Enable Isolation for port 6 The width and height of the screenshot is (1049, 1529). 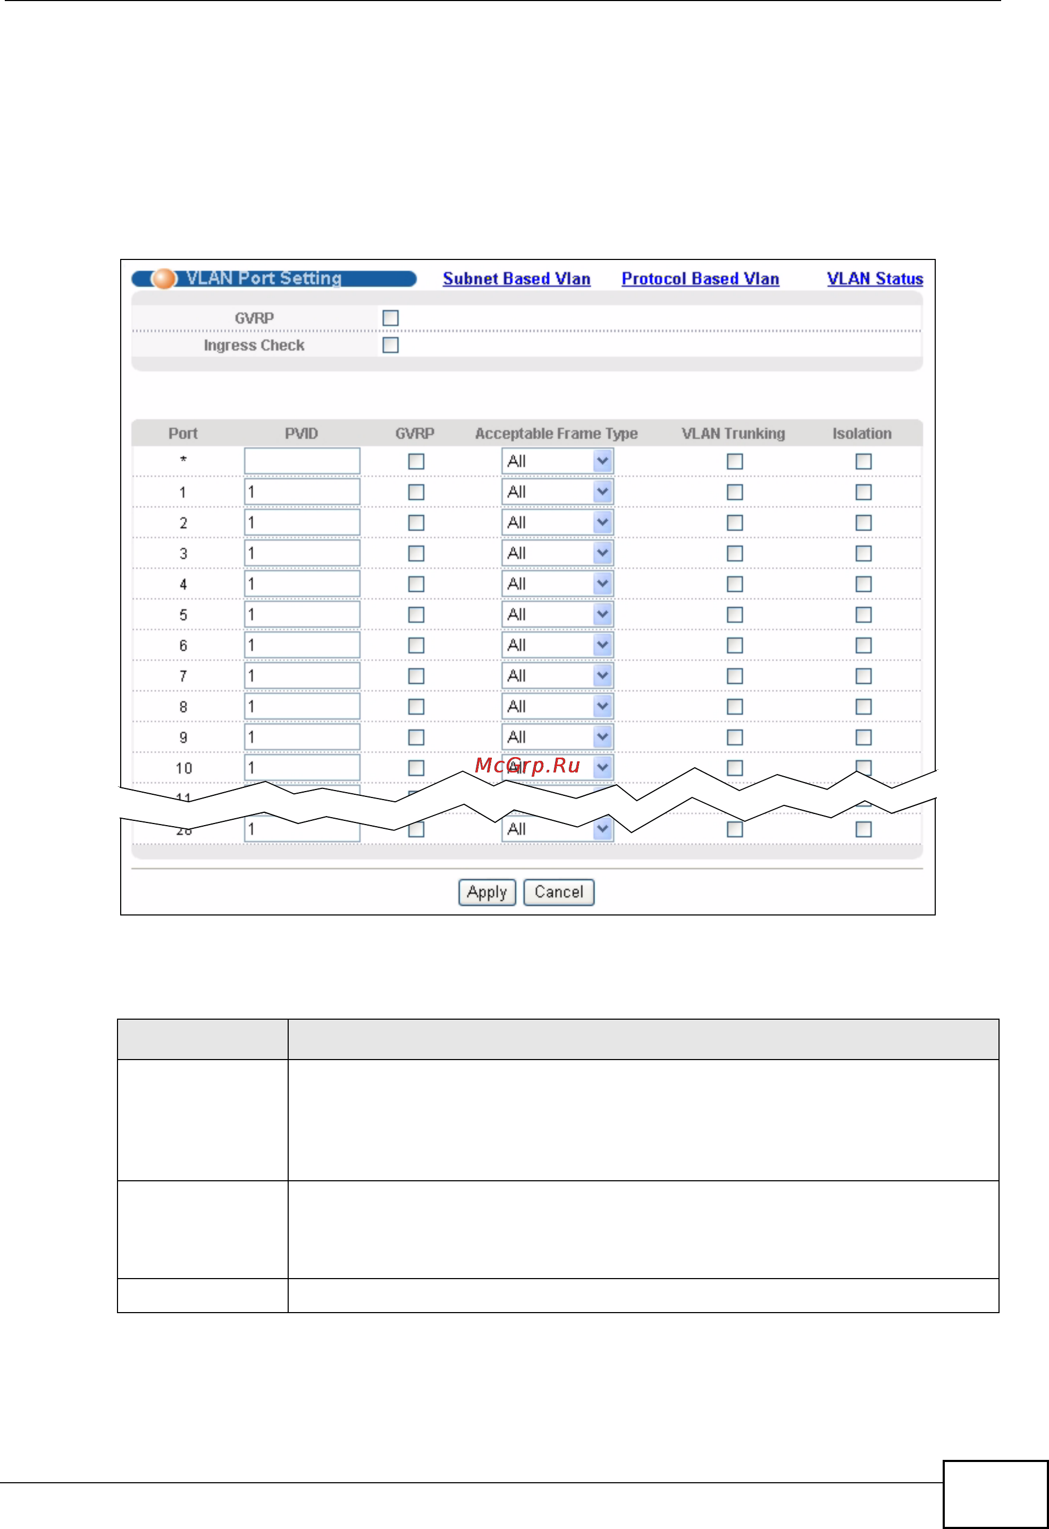click(863, 645)
